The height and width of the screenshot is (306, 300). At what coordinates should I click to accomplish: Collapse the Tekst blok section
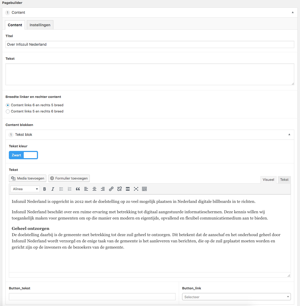coord(289,135)
